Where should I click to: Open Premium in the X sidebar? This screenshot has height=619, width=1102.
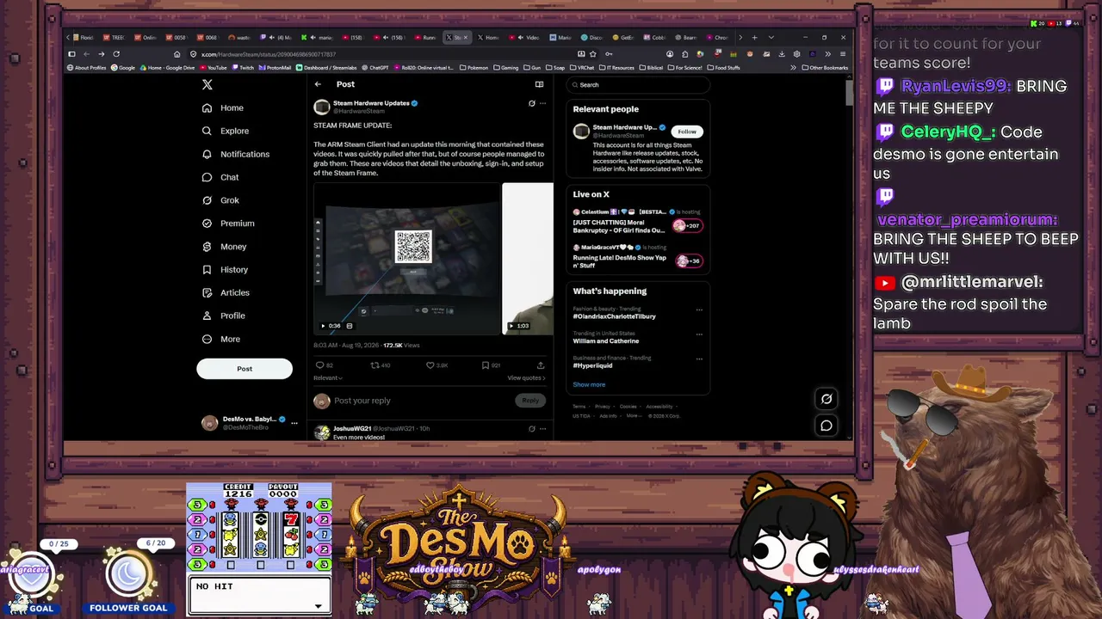tap(228, 224)
